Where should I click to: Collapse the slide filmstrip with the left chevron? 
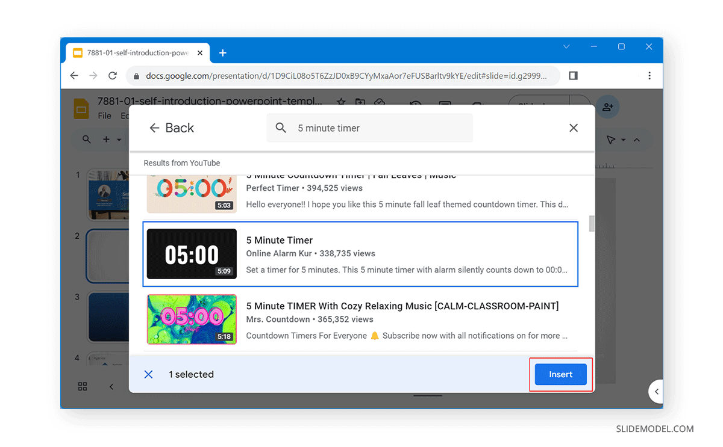tap(111, 387)
